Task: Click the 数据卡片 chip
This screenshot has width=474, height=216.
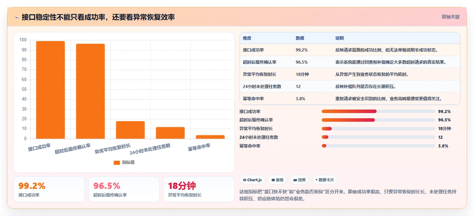Action: (x=324, y=180)
